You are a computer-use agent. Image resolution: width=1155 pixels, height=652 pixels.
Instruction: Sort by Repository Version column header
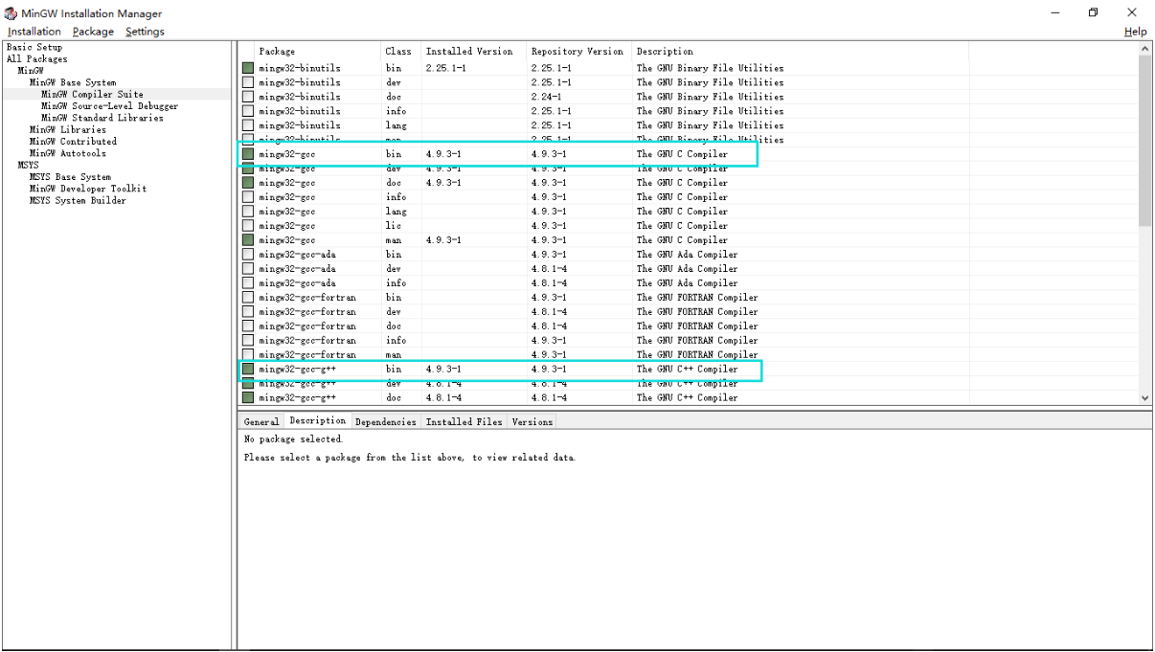point(578,52)
